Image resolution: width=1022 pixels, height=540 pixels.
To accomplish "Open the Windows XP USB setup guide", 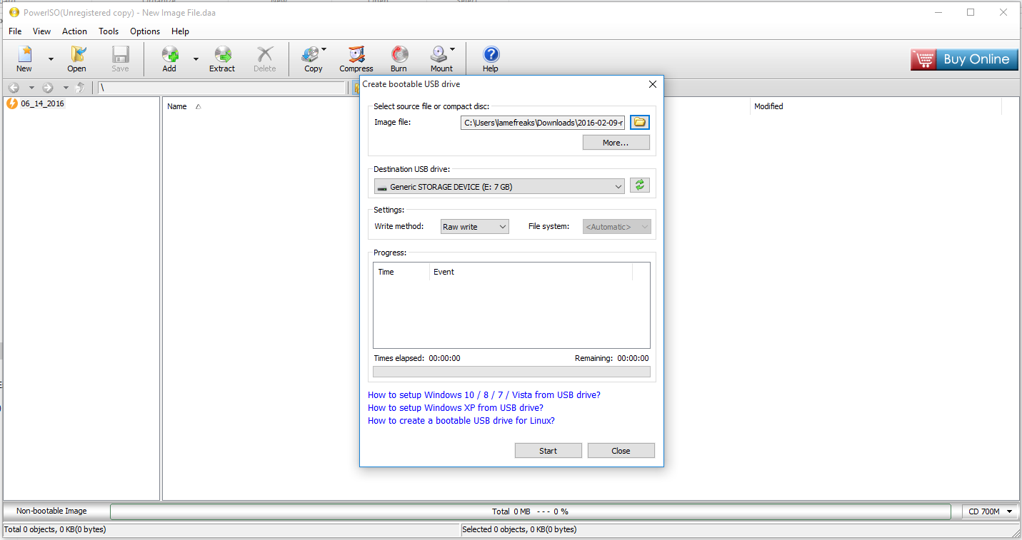I will (x=455, y=407).
